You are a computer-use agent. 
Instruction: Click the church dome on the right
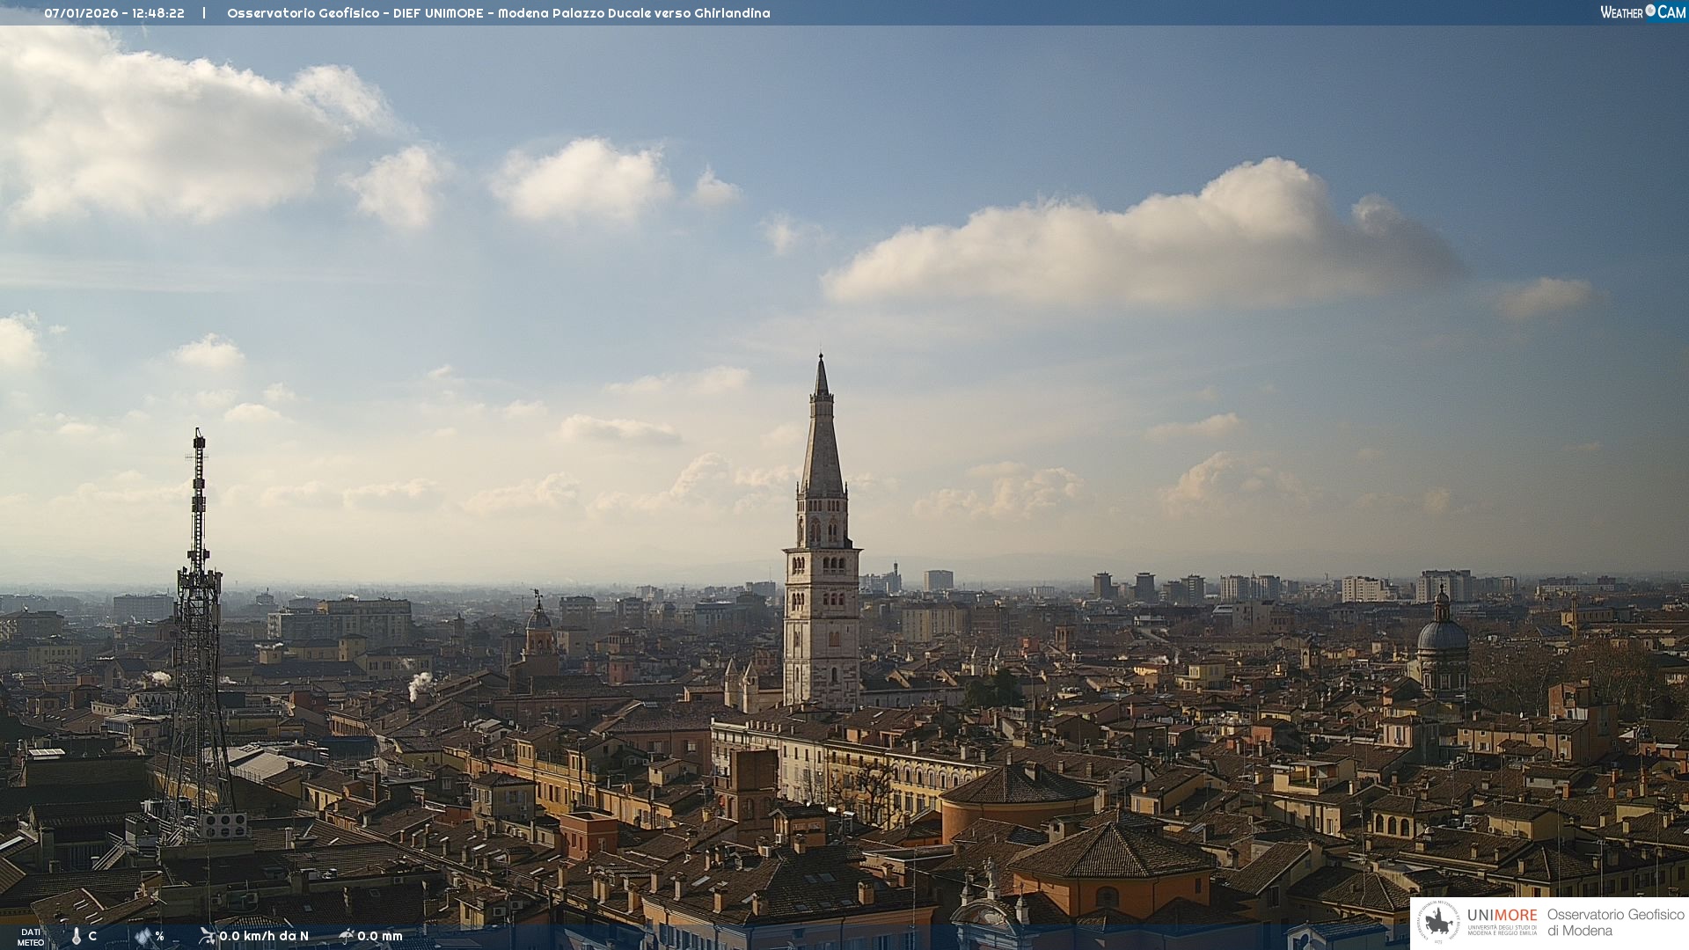pos(1442,635)
